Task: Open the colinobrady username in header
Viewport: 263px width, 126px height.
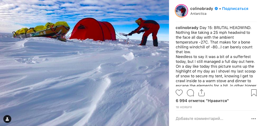Action: pyautogui.click(x=202, y=9)
